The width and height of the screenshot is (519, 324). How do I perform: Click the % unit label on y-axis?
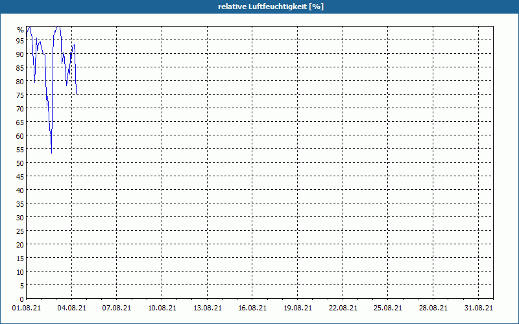(21, 29)
